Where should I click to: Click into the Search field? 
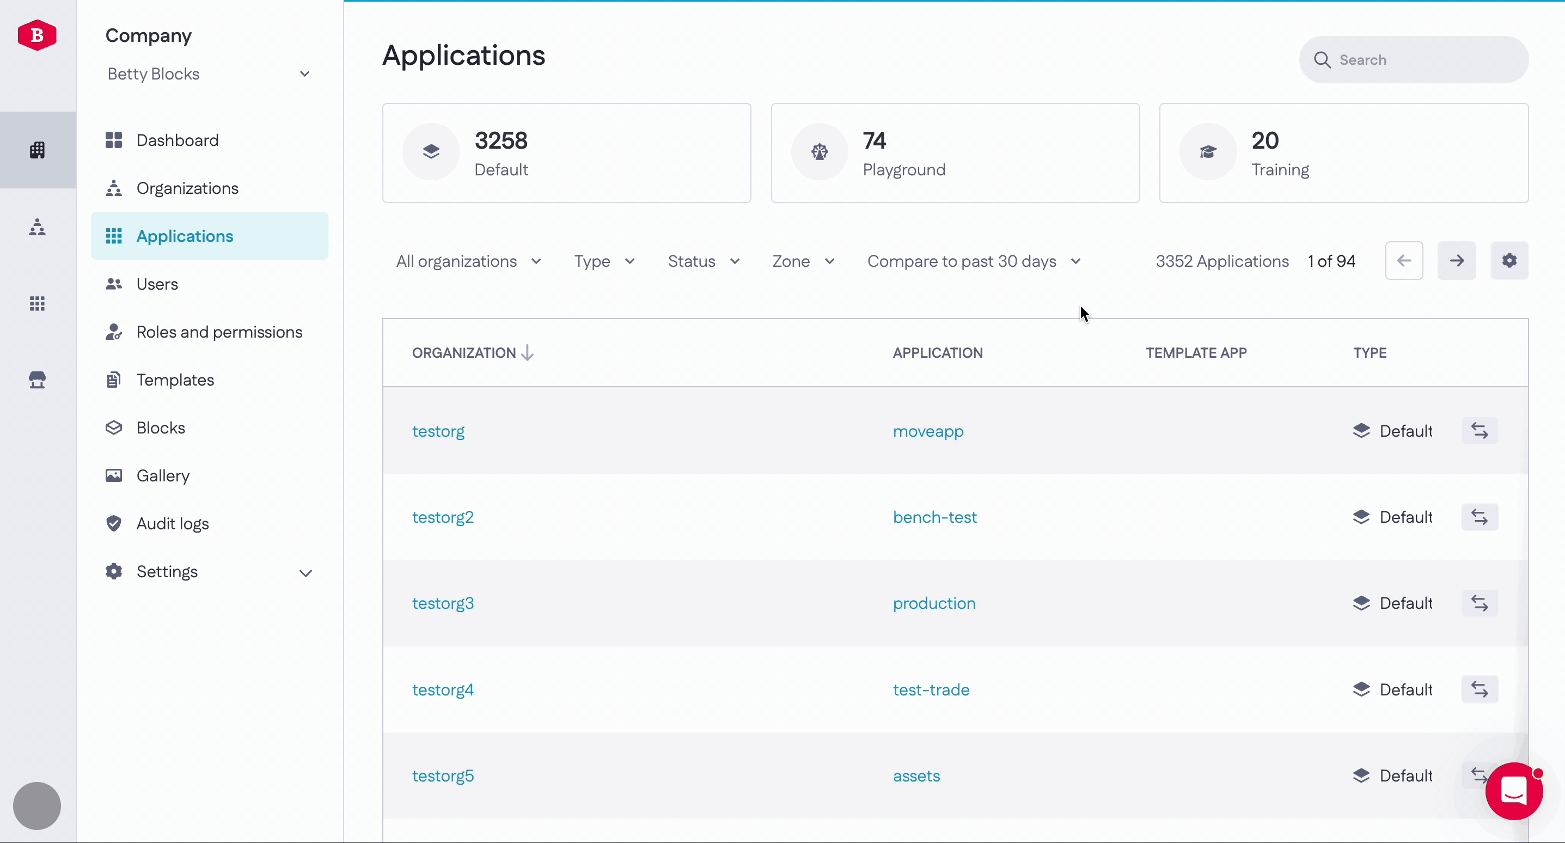pyautogui.click(x=1414, y=59)
